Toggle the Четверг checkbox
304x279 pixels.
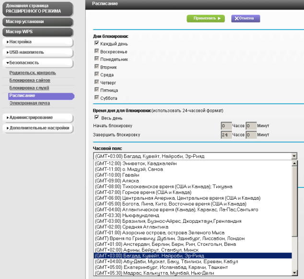pos(96,82)
